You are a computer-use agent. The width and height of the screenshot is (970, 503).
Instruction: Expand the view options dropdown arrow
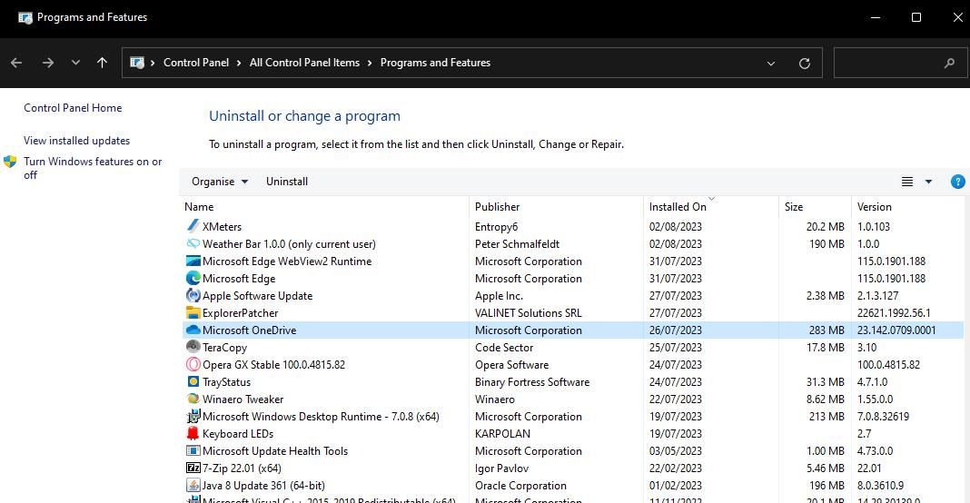coord(928,182)
